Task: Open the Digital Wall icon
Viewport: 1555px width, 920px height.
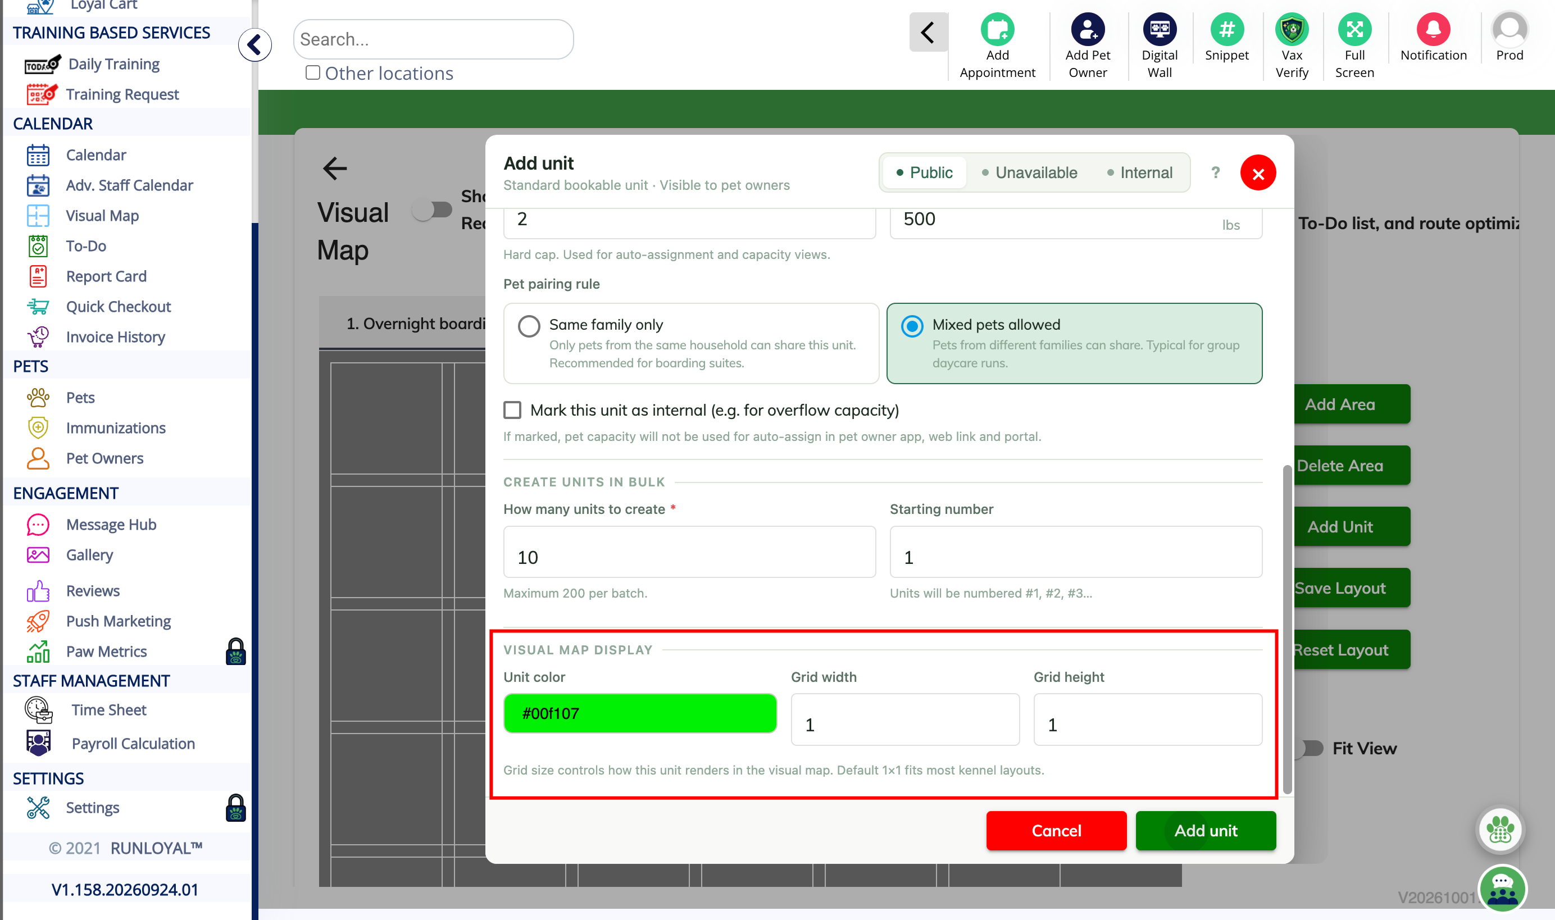Action: (1160, 30)
